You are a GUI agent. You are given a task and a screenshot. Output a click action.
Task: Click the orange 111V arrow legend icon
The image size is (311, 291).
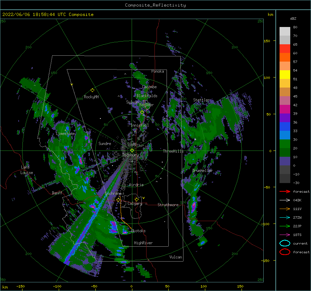285,209
